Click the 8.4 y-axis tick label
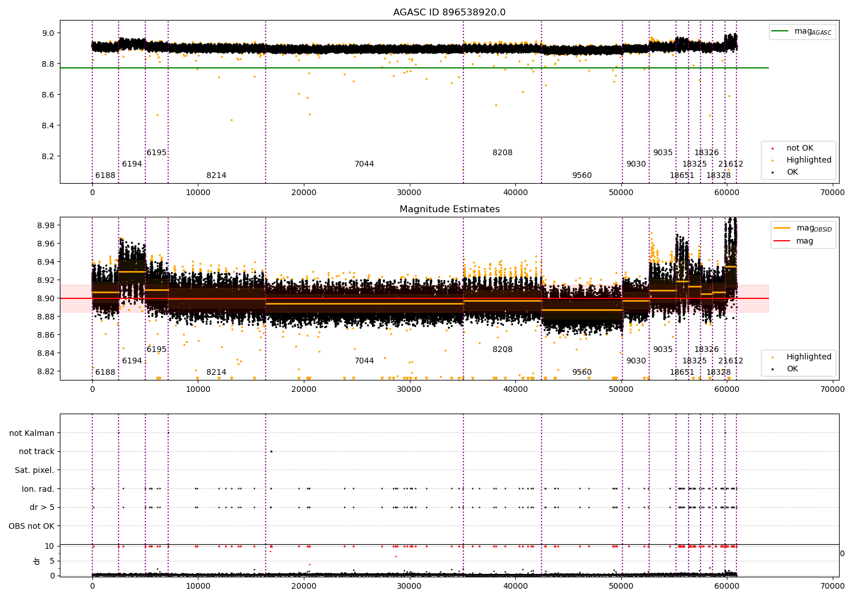Screen dimensions: 855x599 (x=48, y=126)
